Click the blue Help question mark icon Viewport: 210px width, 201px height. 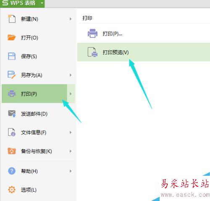(x=12, y=171)
